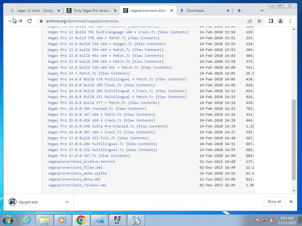
Task: Download 'Vegas Pro 13.0 build 290 x64 + Patch.7z'
Action: point(88,62)
